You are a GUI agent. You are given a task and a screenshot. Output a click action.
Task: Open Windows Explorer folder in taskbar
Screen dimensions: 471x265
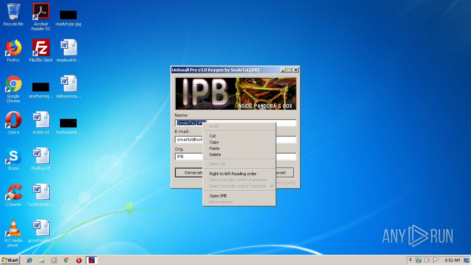coord(42,260)
